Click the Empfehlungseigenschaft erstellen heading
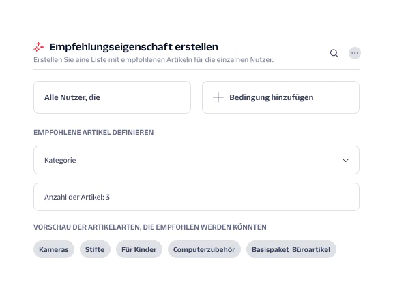 (134, 47)
